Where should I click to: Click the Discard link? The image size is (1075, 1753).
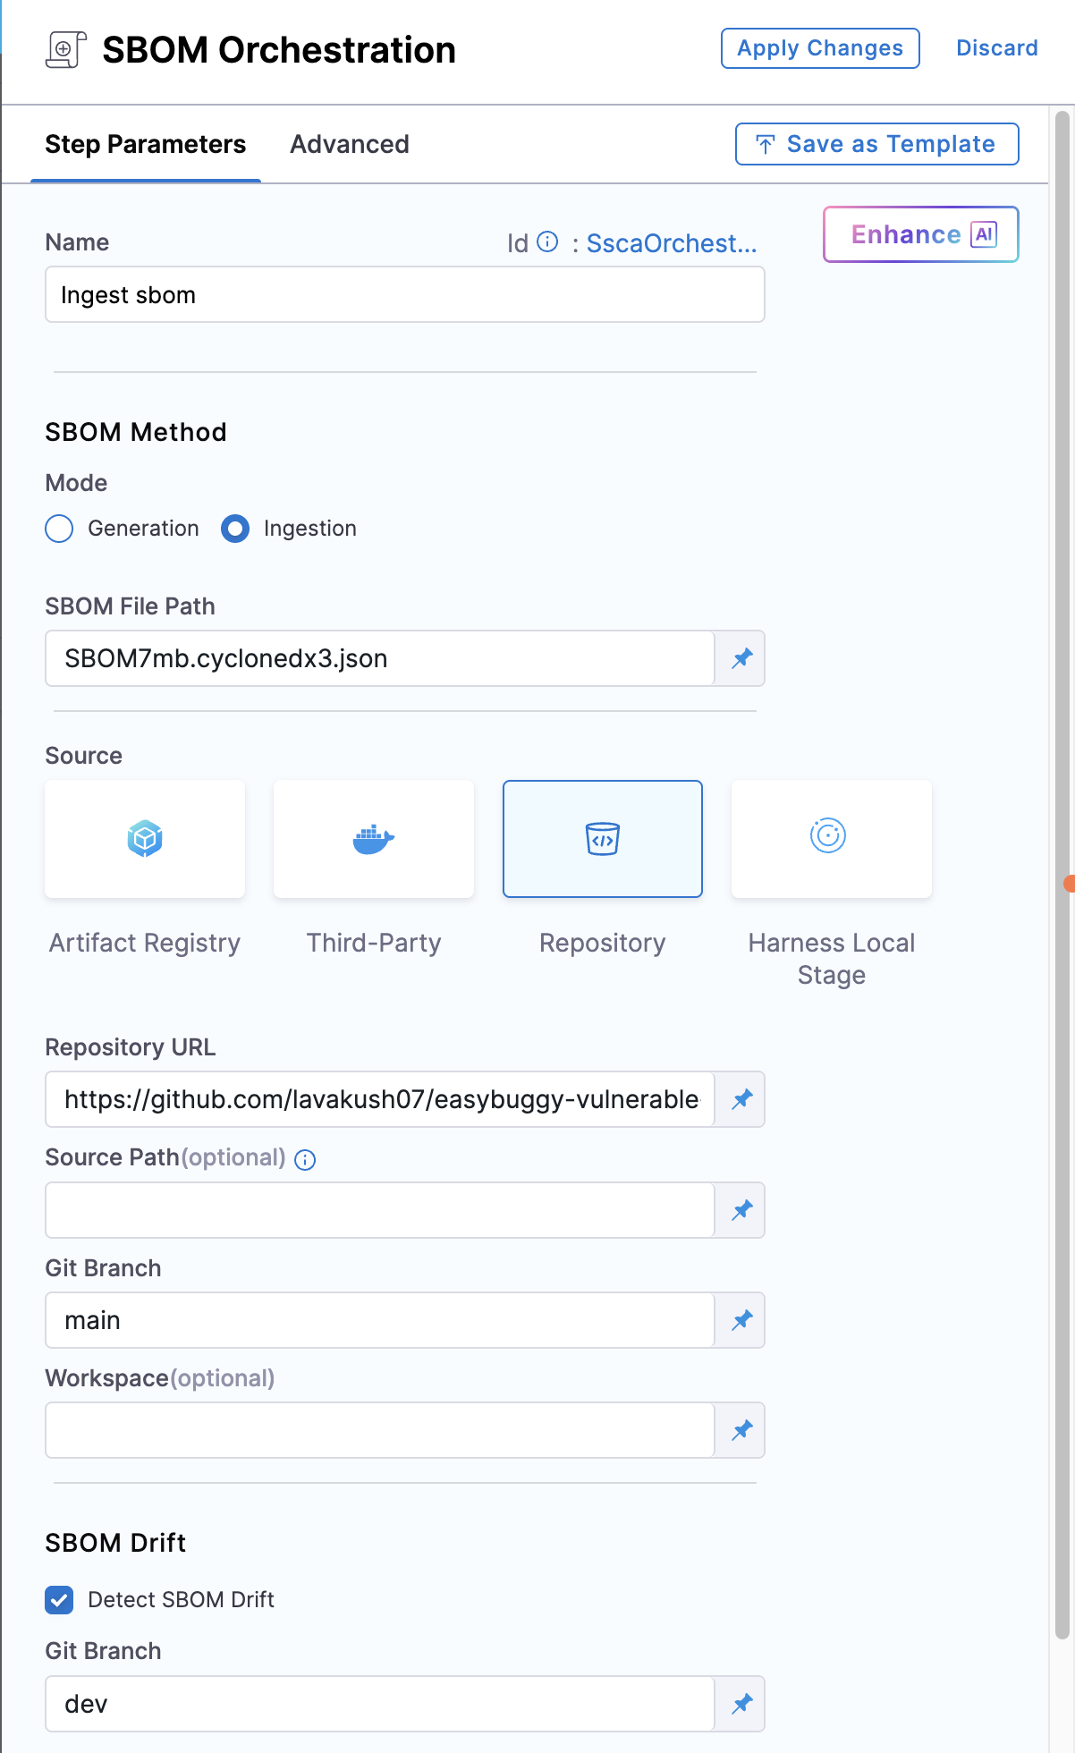[x=997, y=48]
